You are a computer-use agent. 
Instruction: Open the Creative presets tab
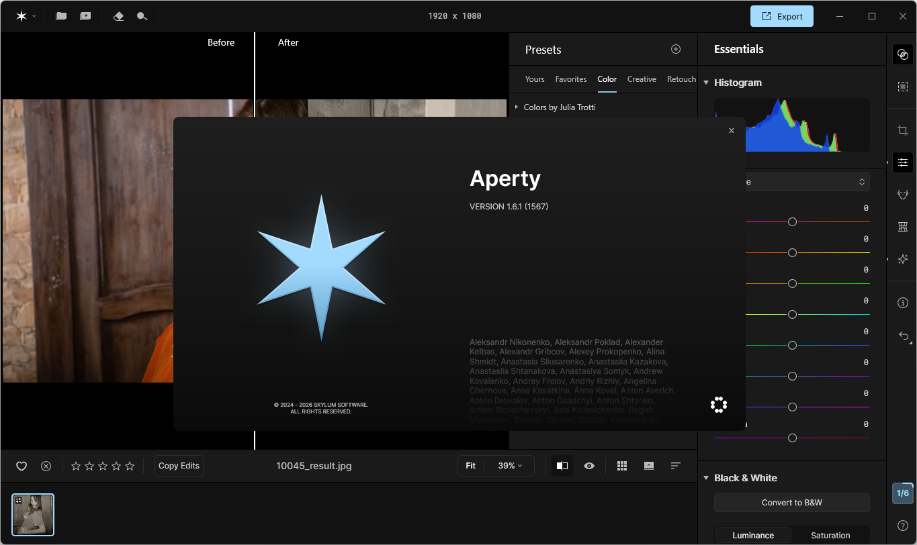point(642,79)
